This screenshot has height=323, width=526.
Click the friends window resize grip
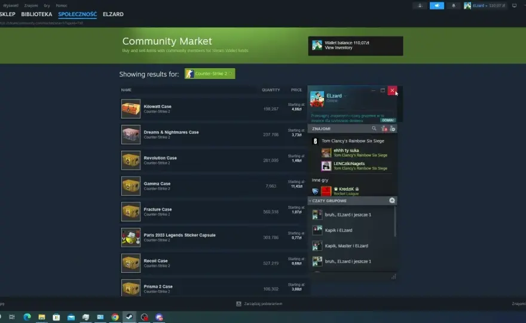click(393, 277)
